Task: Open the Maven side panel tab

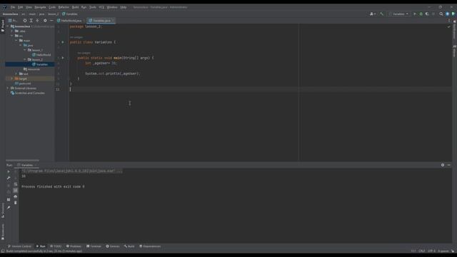Action: (454, 51)
